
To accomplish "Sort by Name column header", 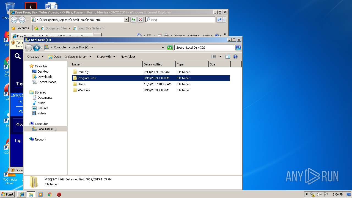I will (106, 64).
